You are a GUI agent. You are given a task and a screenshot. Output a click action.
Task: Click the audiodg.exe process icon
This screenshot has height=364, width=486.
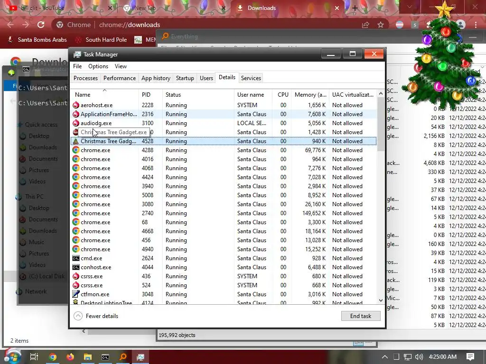point(75,123)
